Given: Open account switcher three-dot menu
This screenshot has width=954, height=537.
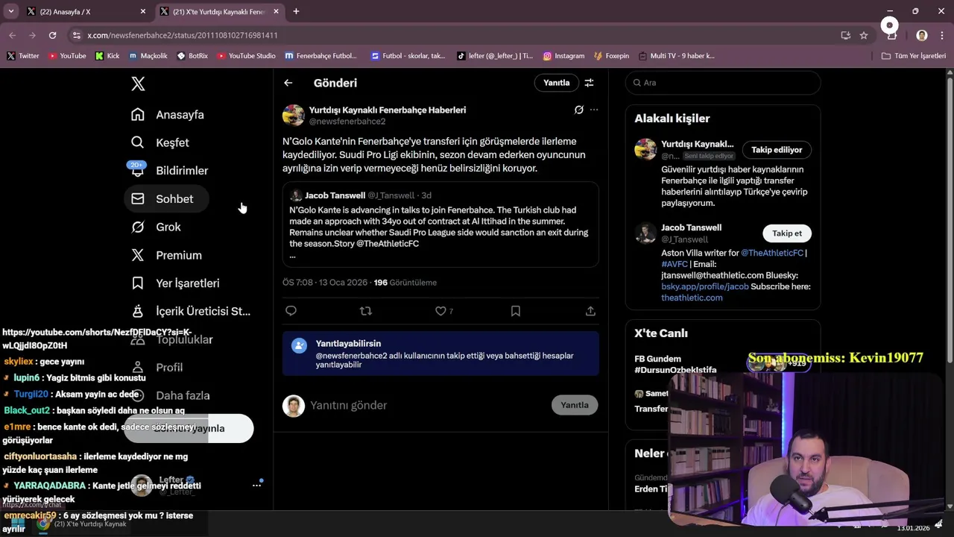Looking at the screenshot, I should point(256,486).
